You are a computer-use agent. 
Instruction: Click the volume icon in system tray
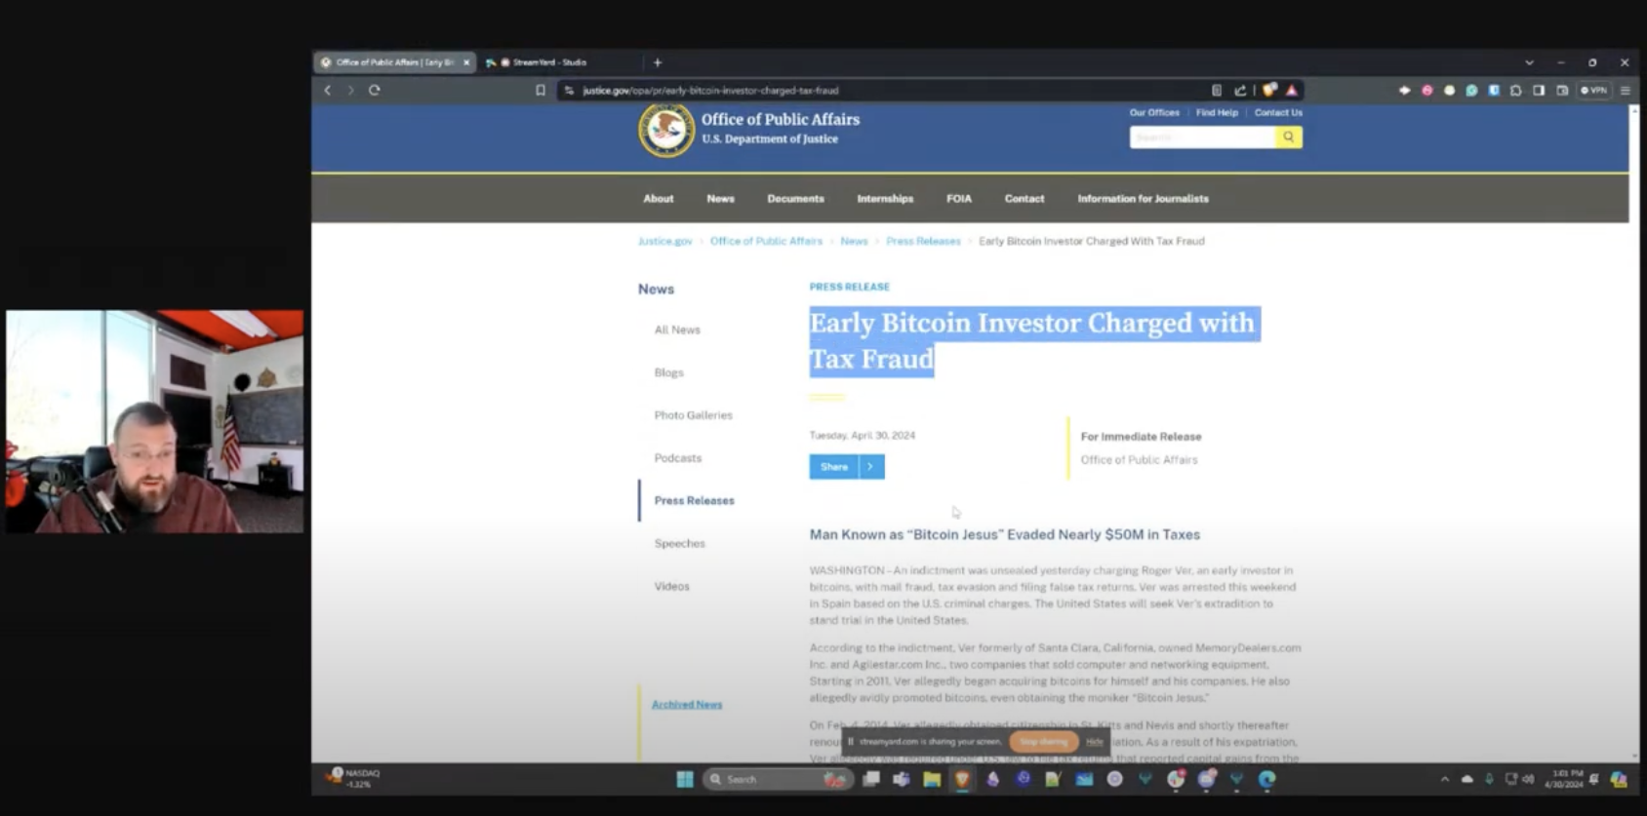(x=1528, y=779)
